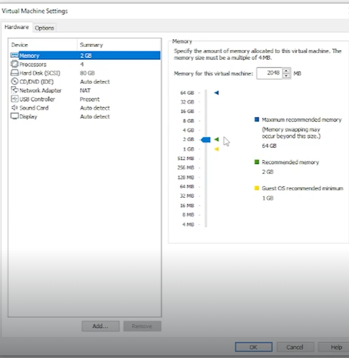The height and width of the screenshot is (358, 349).
Task: Click the yellow Guest OS minimum legend square
Action: [x=257, y=188]
